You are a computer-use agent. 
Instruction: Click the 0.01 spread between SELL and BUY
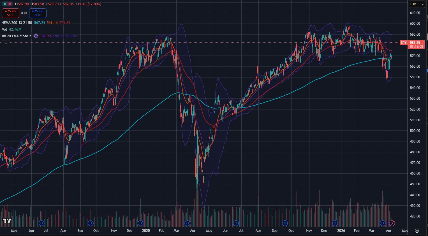(24, 13)
